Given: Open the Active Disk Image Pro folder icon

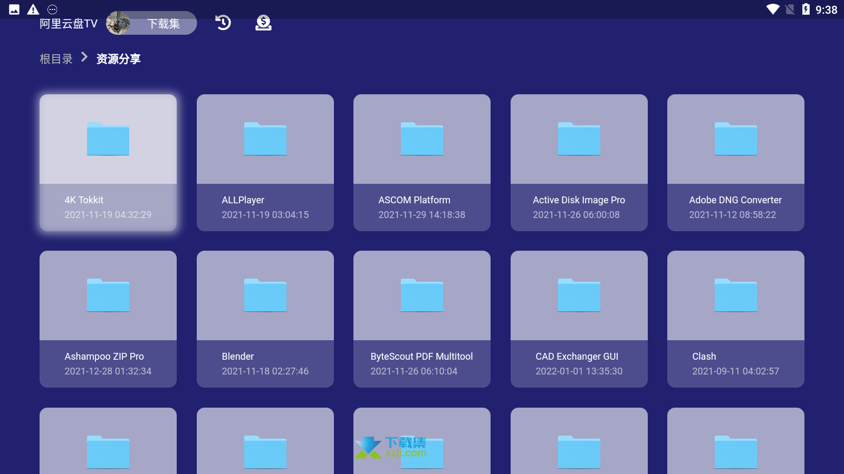Looking at the screenshot, I should click(579, 139).
